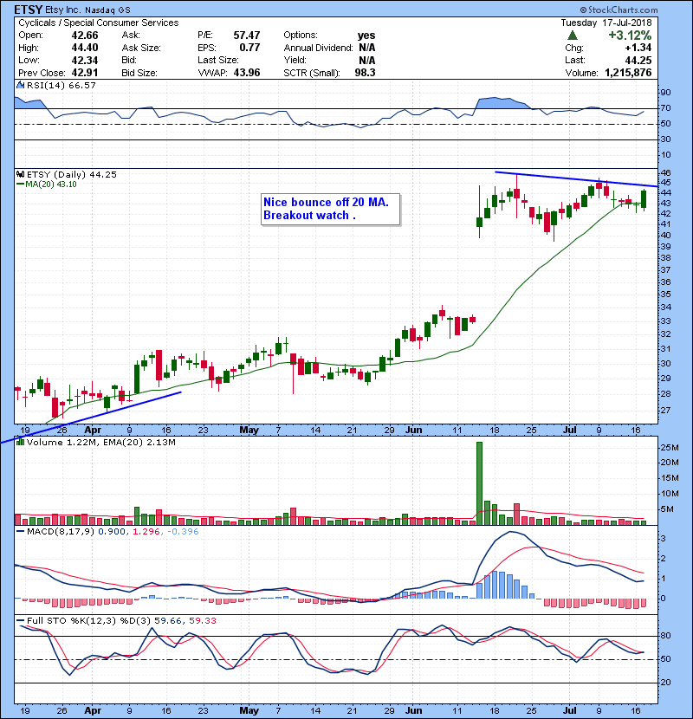Viewport: 693px width, 719px height.
Task: Click the EPS value 0.77
Action: 250,48
